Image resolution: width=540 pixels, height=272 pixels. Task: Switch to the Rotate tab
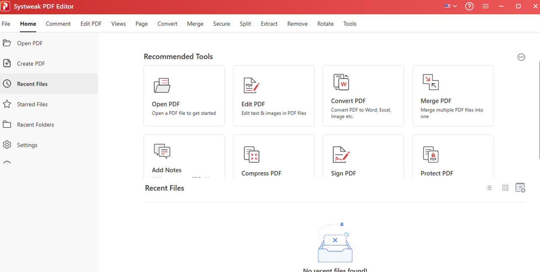[325, 24]
